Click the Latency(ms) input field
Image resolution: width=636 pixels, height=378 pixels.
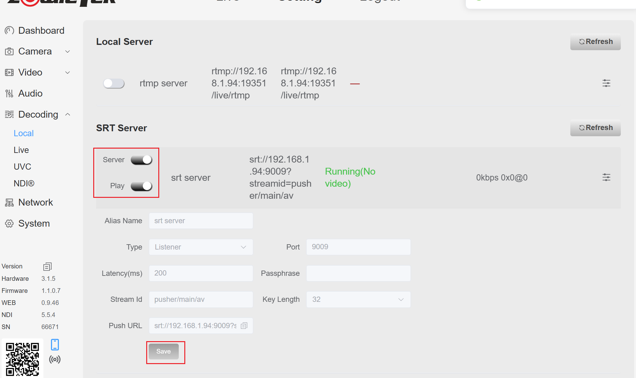pyautogui.click(x=201, y=273)
